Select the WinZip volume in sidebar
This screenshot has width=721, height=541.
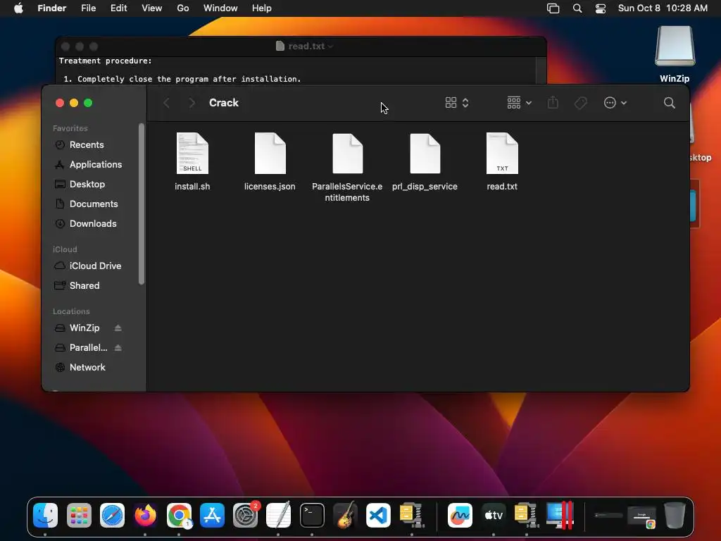coord(84,328)
